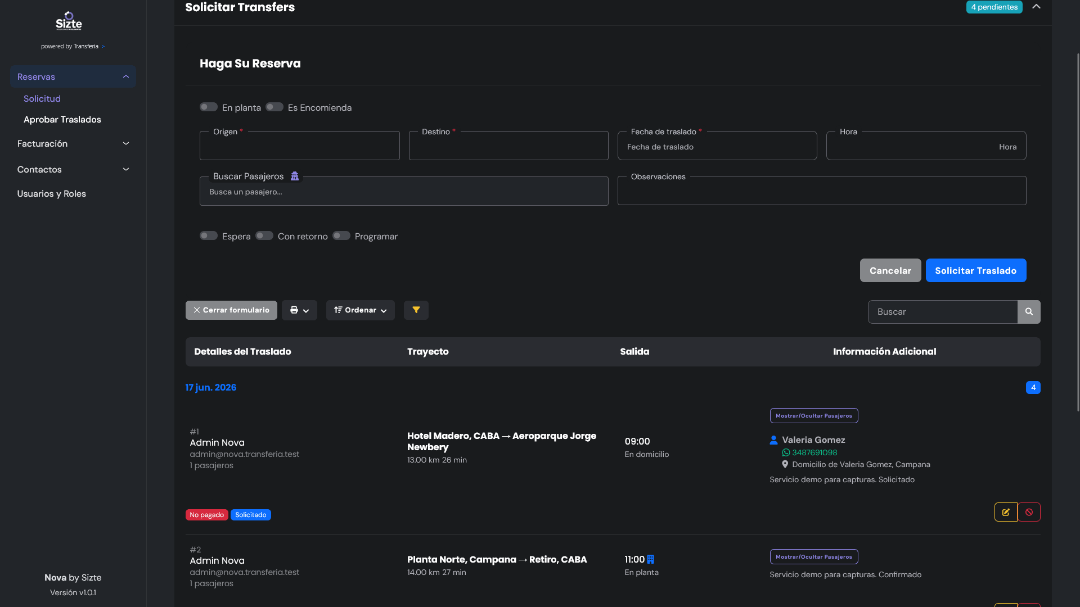
Task: Click the search magnifier button
Action: [x=1029, y=312]
